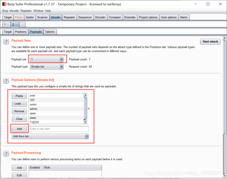Open the Positions sub-tab
227x179 pixels.
click(x=21, y=32)
